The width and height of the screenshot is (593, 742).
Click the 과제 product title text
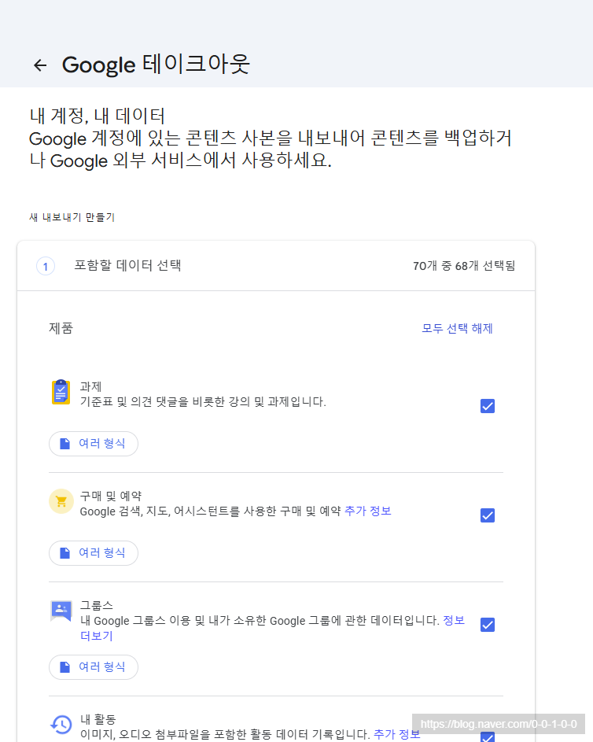[x=90, y=386]
